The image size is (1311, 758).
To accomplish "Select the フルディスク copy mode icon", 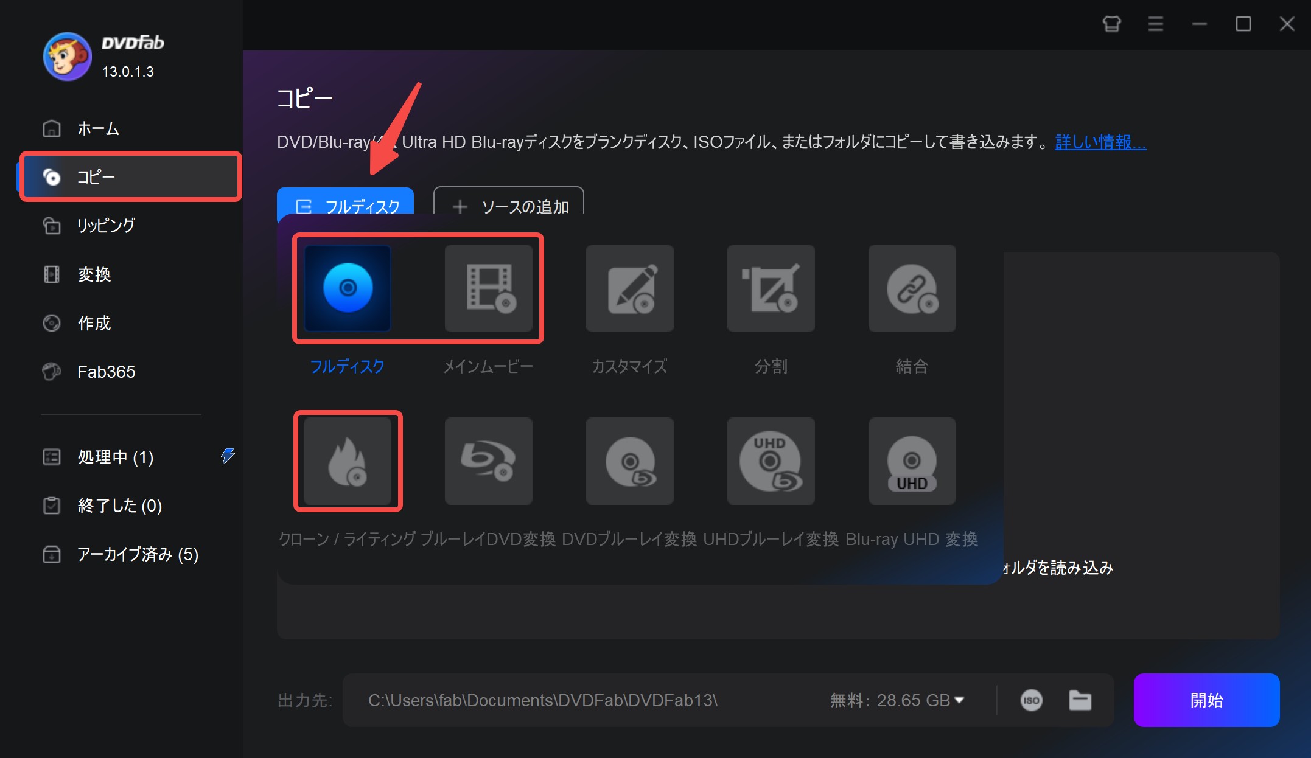I will (348, 288).
